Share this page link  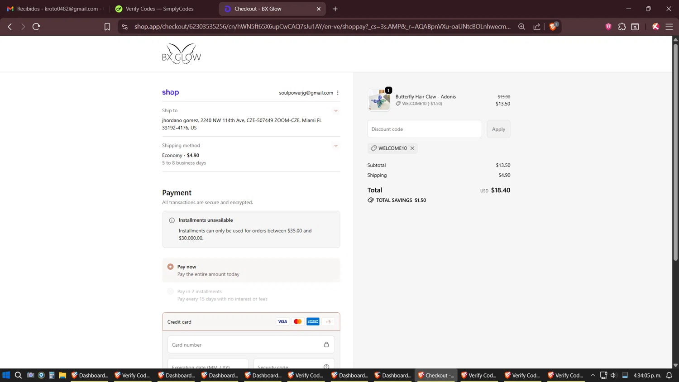coord(537,27)
